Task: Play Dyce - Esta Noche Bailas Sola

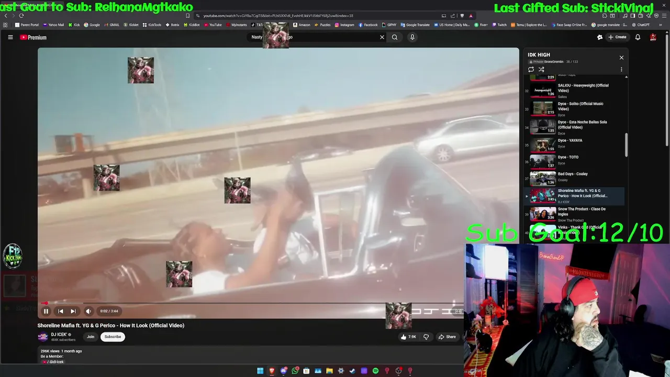Action: pos(574,127)
